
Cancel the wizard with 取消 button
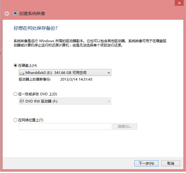pyautogui.click(x=171, y=163)
